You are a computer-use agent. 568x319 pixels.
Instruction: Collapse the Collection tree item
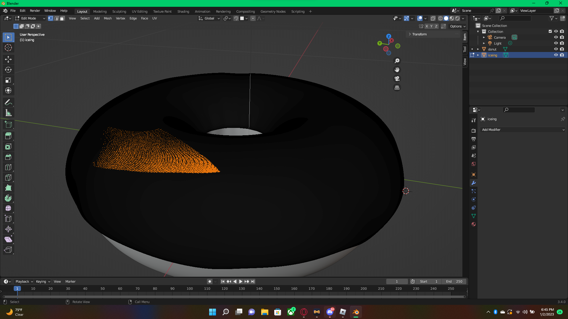478,32
